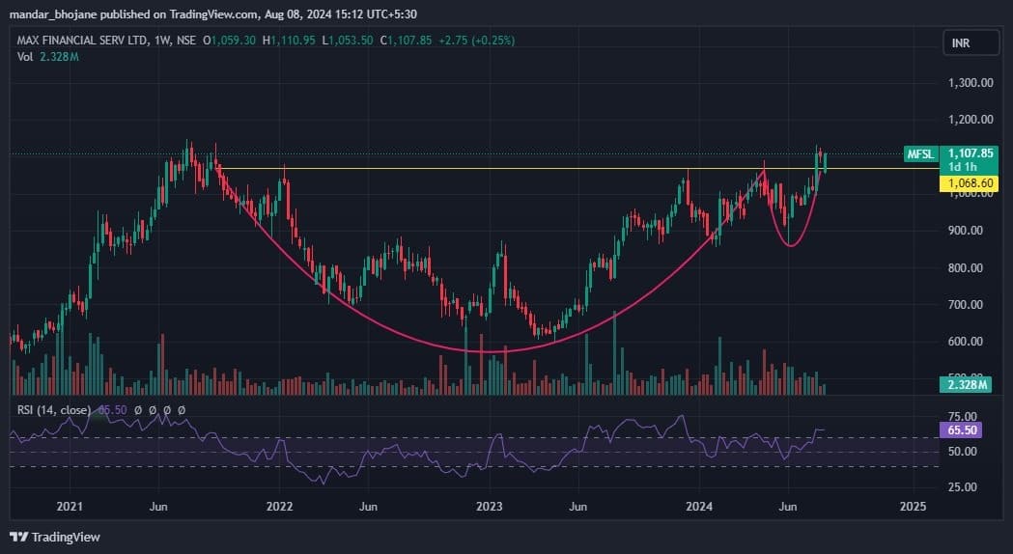Click the open value O1,059.30
This screenshot has height=554, width=1013.
[x=229, y=40]
